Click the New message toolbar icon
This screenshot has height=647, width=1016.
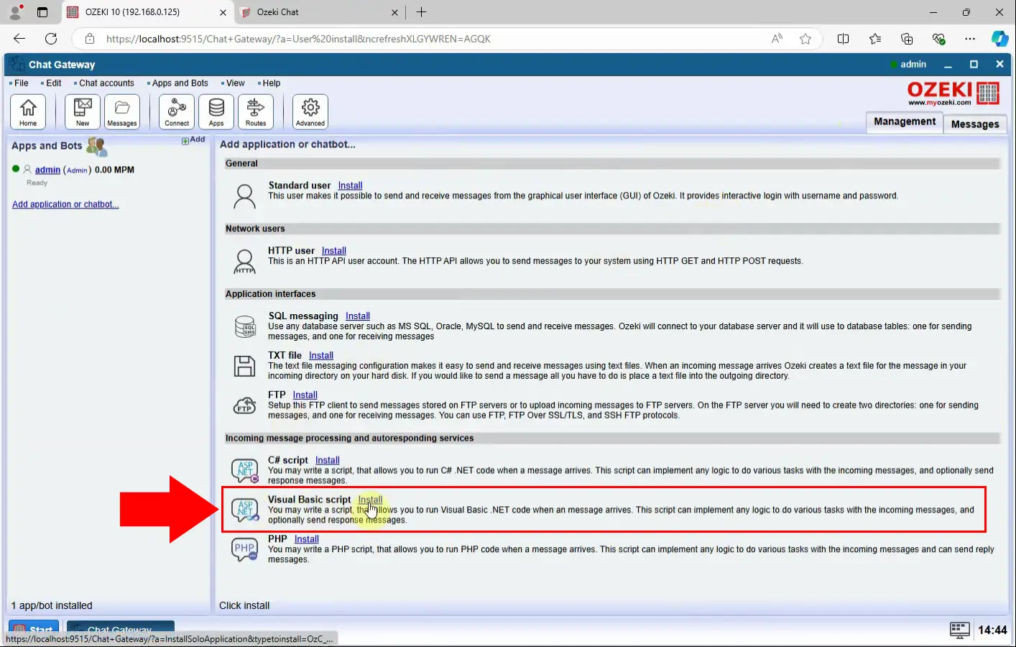[83, 111]
